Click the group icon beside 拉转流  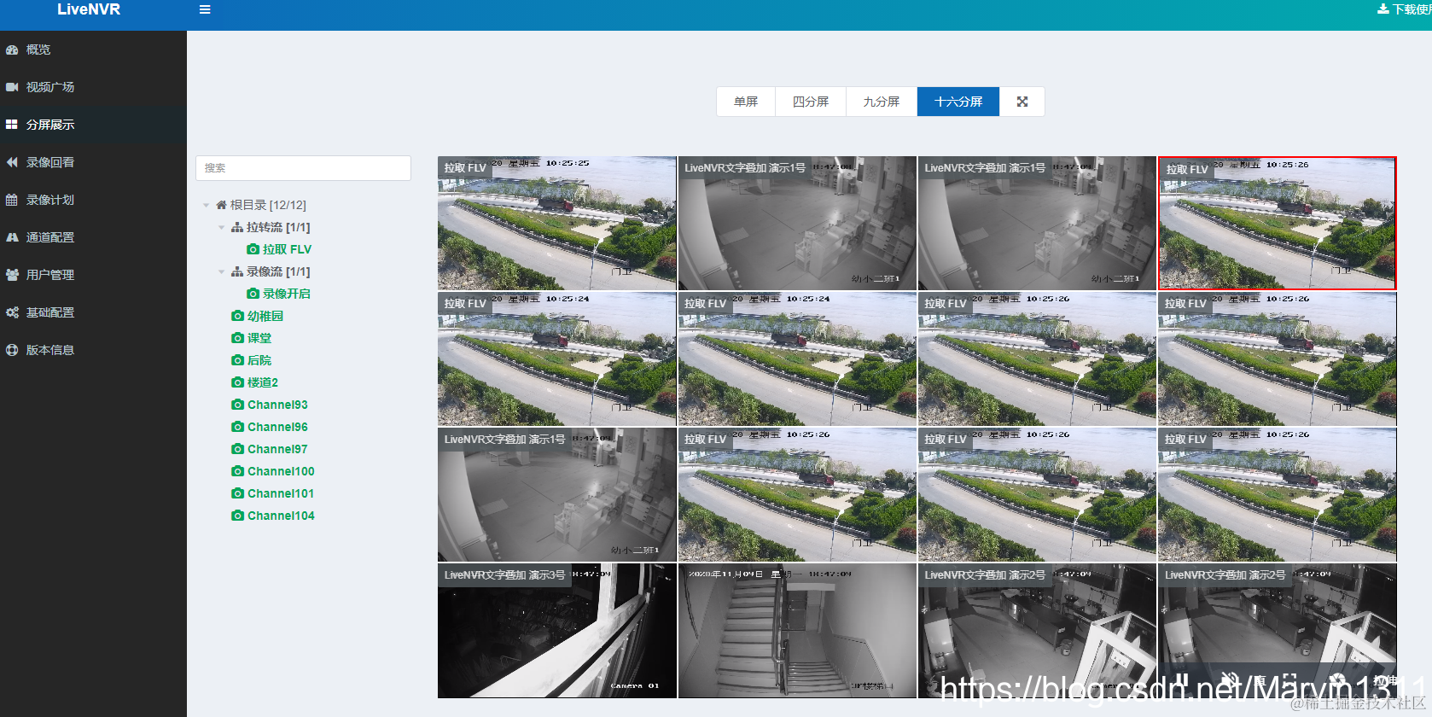237,227
